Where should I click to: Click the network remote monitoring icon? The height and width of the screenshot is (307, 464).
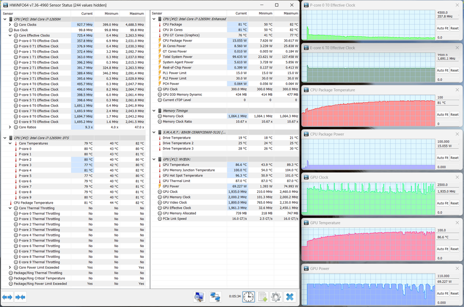tap(215, 297)
